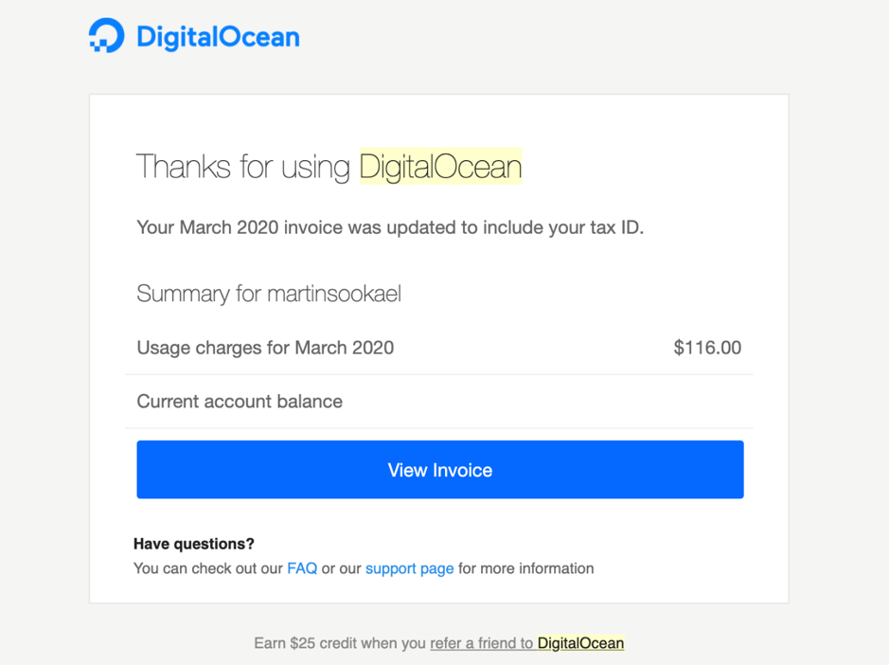Follow the support page link
889x665 pixels.
(x=409, y=568)
